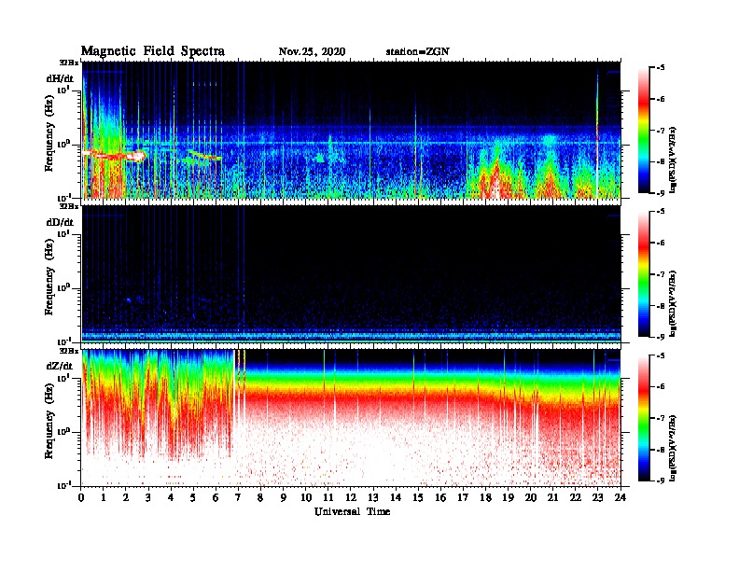
Task: Click the 32Hz top tick of the dH/dt panel
Action: point(69,63)
